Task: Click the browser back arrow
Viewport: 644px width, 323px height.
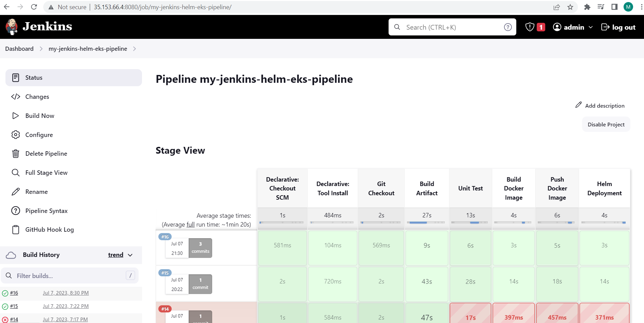Action: (x=7, y=7)
